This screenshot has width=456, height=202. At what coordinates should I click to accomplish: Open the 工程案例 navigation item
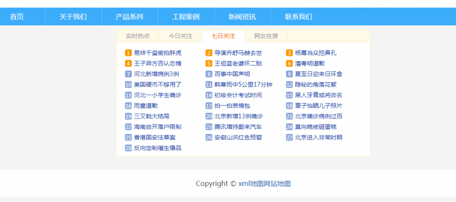point(186,17)
